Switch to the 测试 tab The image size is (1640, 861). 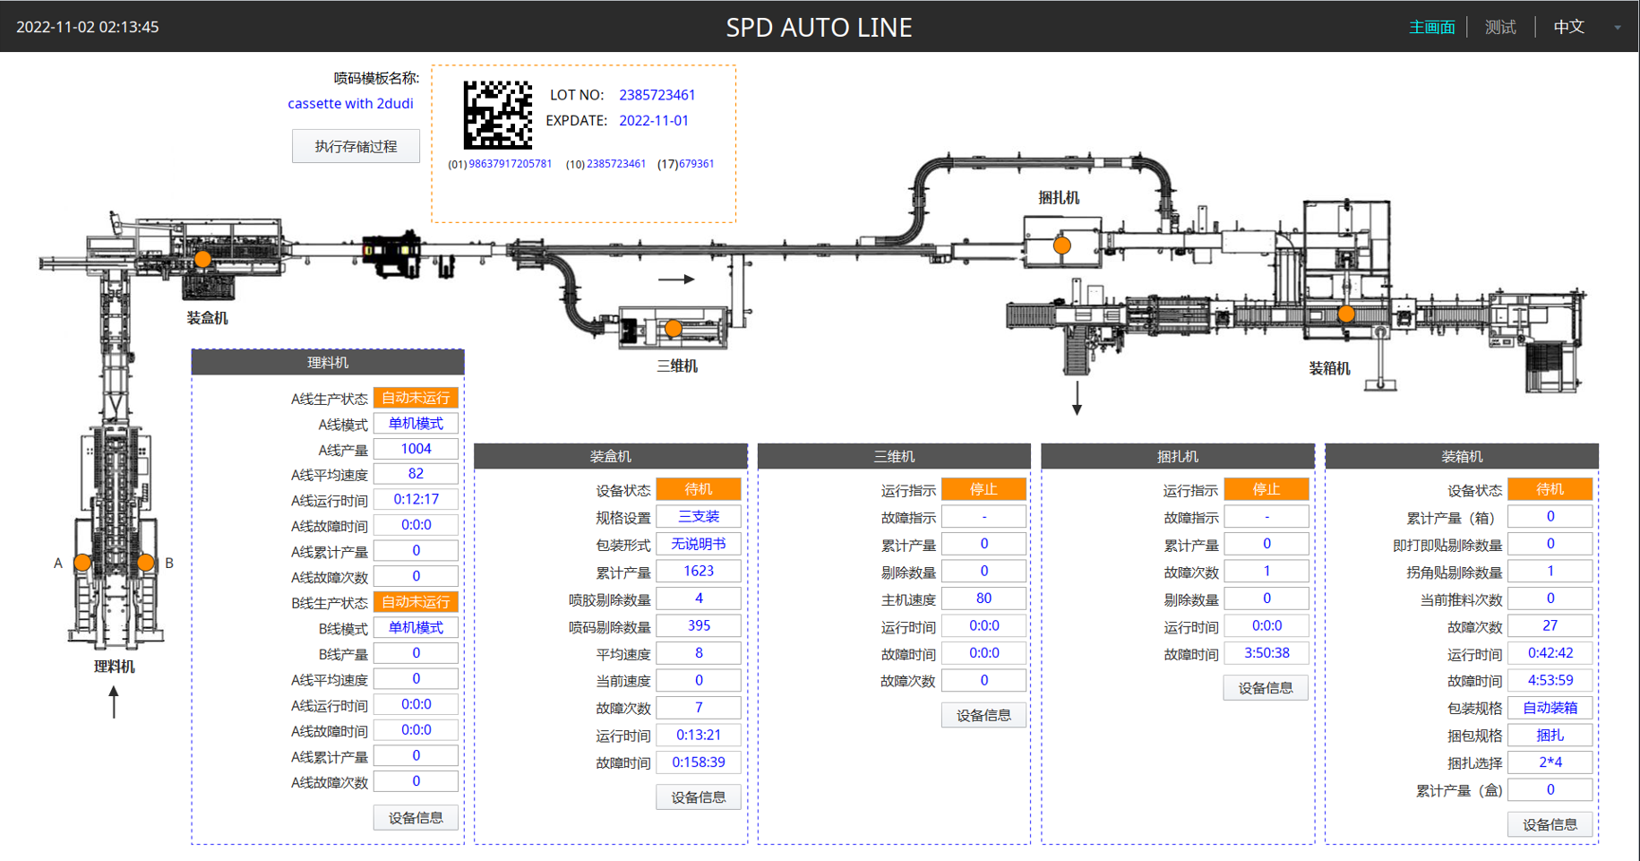point(1500,28)
